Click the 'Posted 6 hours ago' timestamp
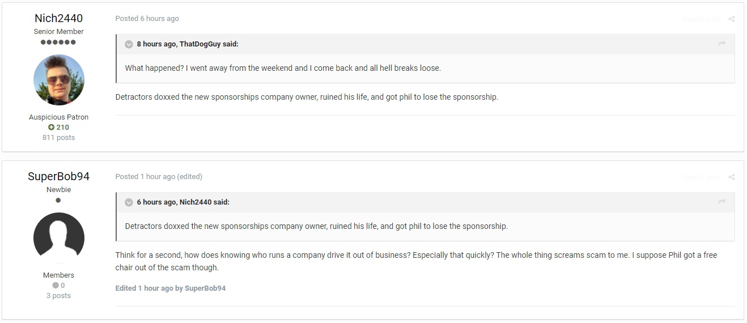 (147, 19)
